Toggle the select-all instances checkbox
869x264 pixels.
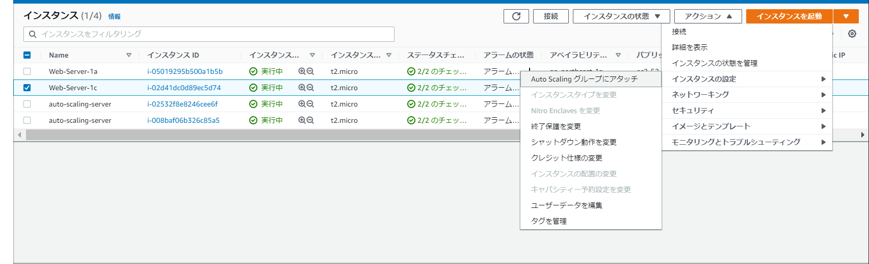(x=27, y=55)
